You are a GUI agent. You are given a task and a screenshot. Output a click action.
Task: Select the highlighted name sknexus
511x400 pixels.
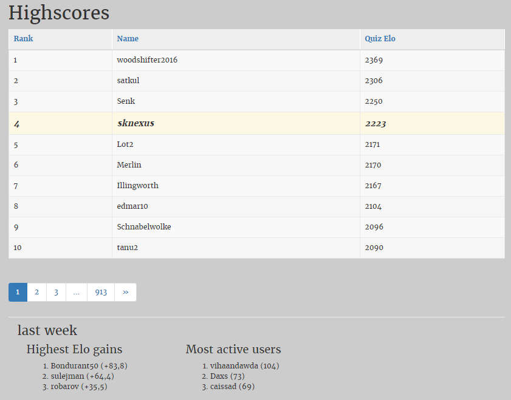pos(136,123)
